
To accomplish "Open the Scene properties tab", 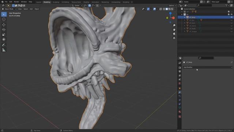I will click(180, 80).
